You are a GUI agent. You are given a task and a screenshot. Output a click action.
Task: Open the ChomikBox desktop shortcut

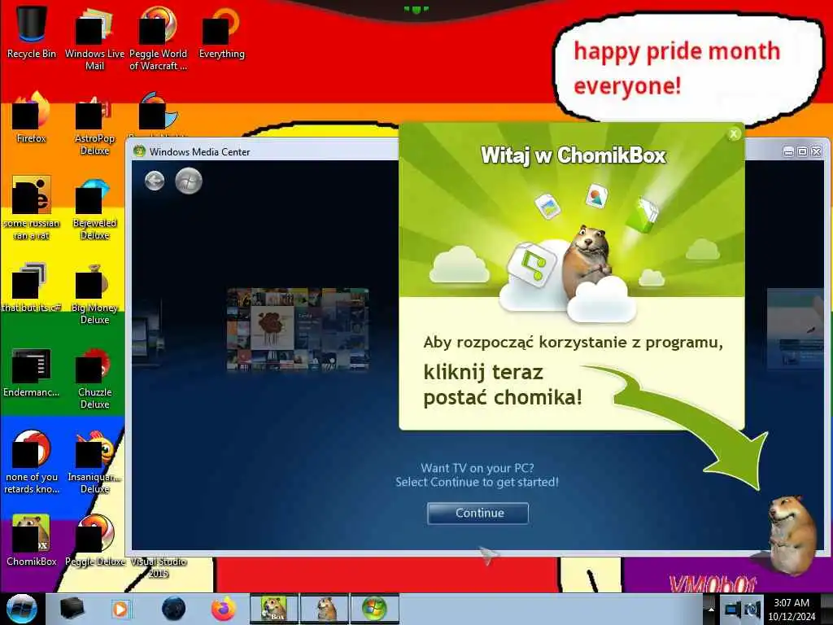[x=32, y=540]
